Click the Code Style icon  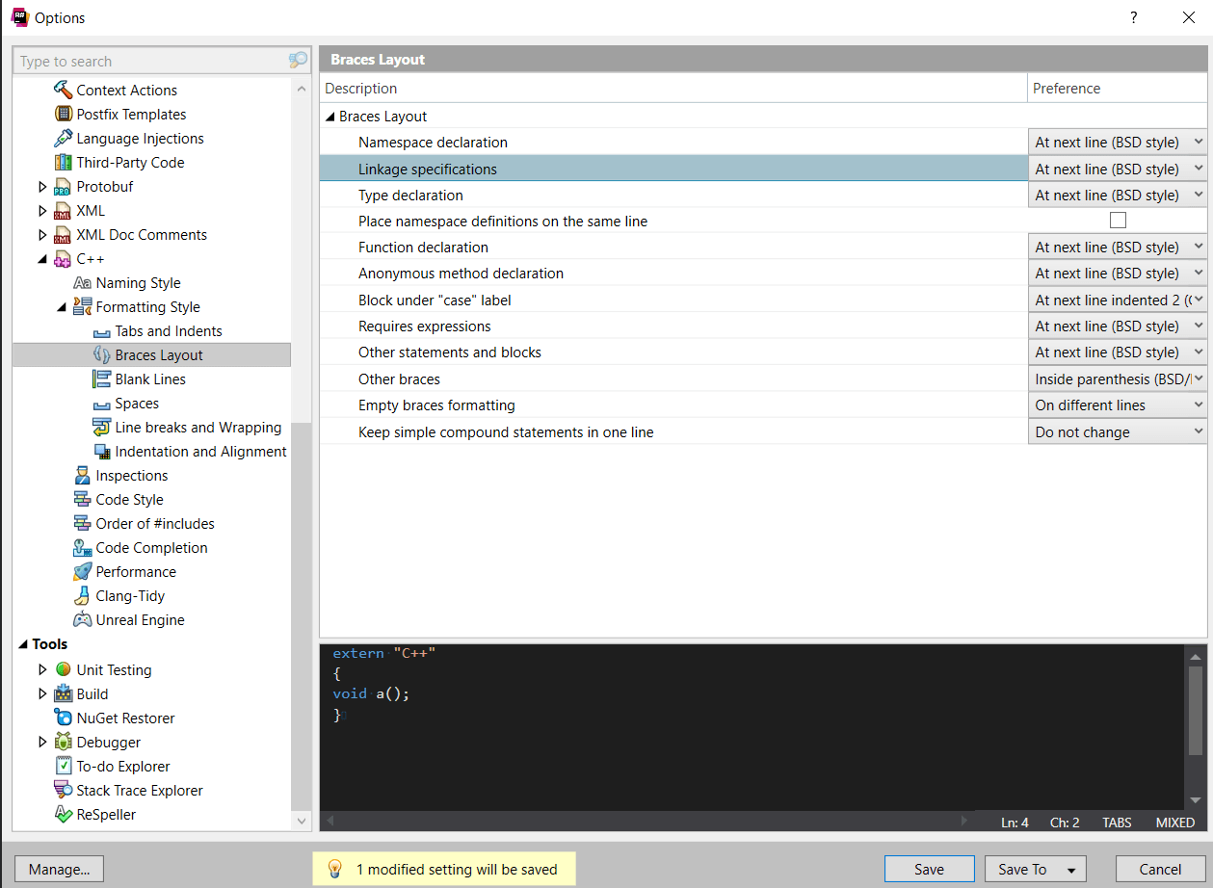(x=83, y=500)
